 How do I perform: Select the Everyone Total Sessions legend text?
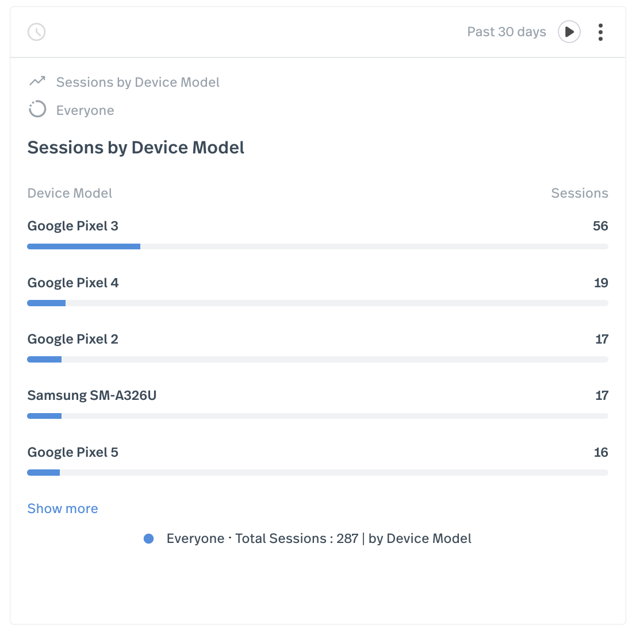click(x=319, y=538)
